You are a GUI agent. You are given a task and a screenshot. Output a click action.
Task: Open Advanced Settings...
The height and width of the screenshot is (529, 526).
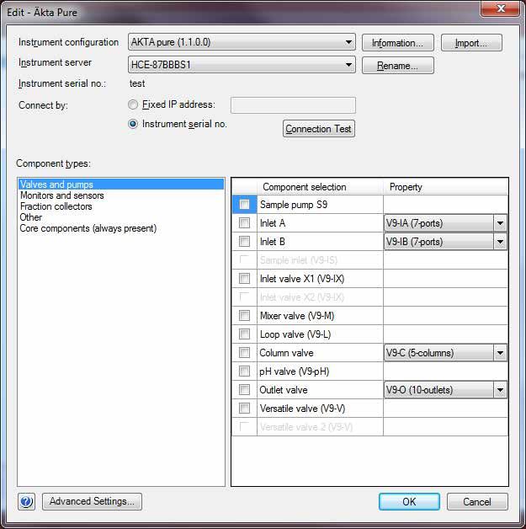pyautogui.click(x=92, y=501)
